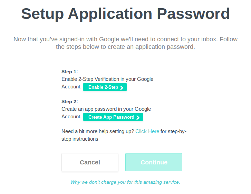Click 'Account.' text beside Enable 2-Step
Viewport: 251px width, 194px height.
click(71, 87)
